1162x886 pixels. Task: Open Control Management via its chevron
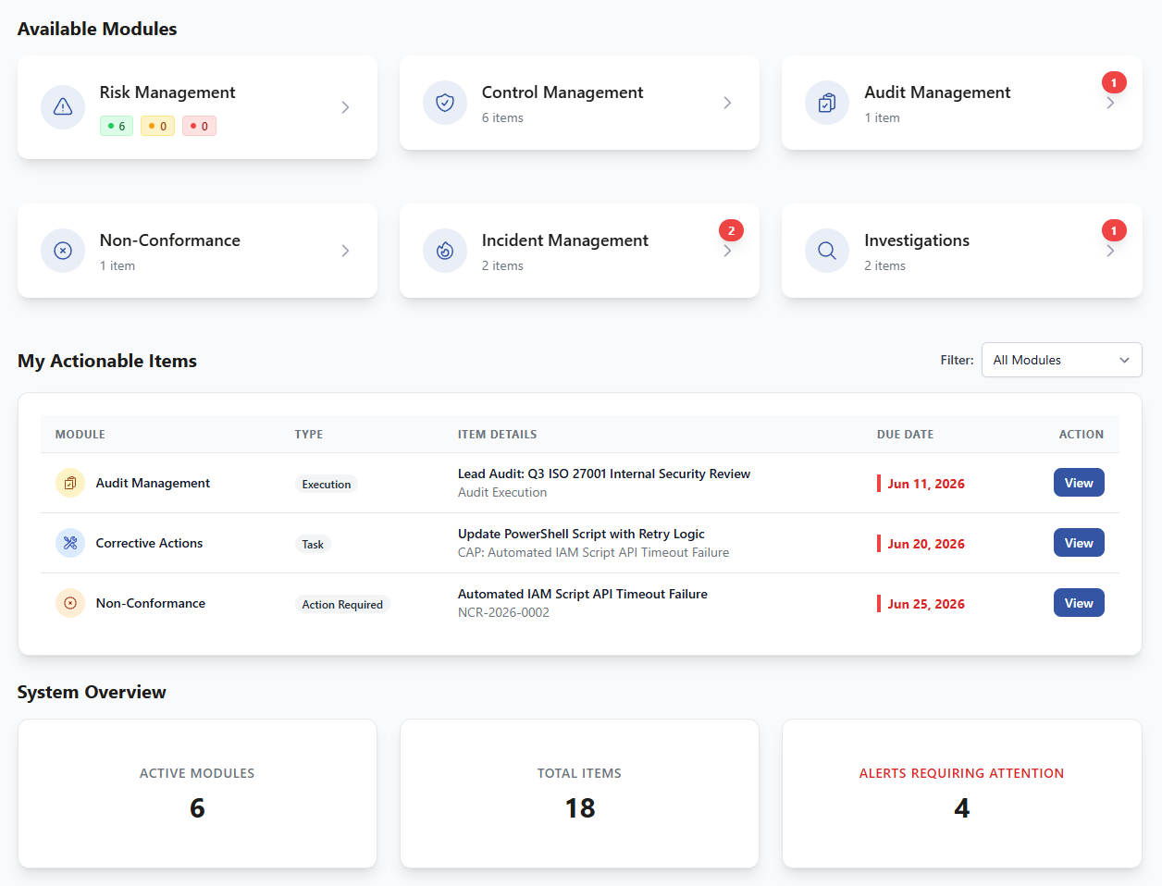click(x=727, y=103)
